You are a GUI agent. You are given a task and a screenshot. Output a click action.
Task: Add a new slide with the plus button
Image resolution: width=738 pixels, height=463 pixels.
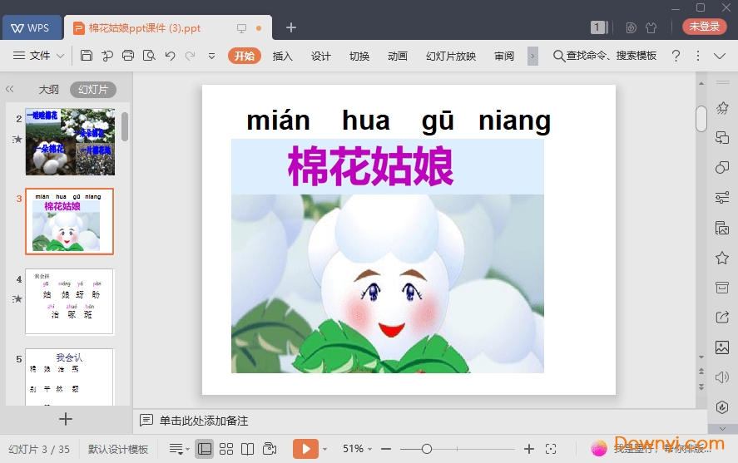[x=66, y=419]
